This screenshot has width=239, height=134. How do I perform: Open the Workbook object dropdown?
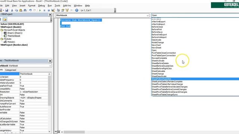pyautogui.click(x=148, y=15)
